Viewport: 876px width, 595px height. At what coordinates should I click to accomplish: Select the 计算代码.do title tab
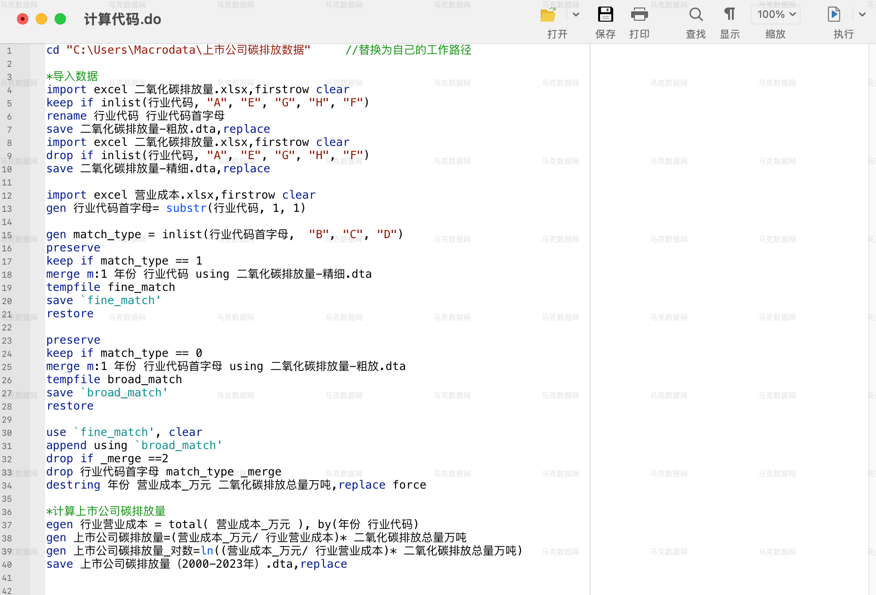pos(123,19)
